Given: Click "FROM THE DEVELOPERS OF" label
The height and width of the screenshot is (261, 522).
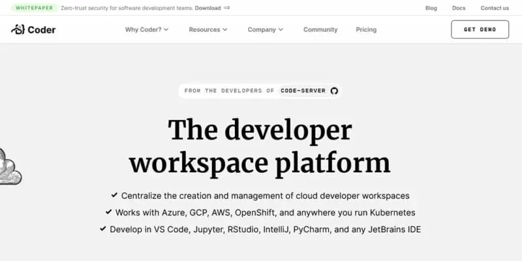Looking at the screenshot, I should pos(229,91).
